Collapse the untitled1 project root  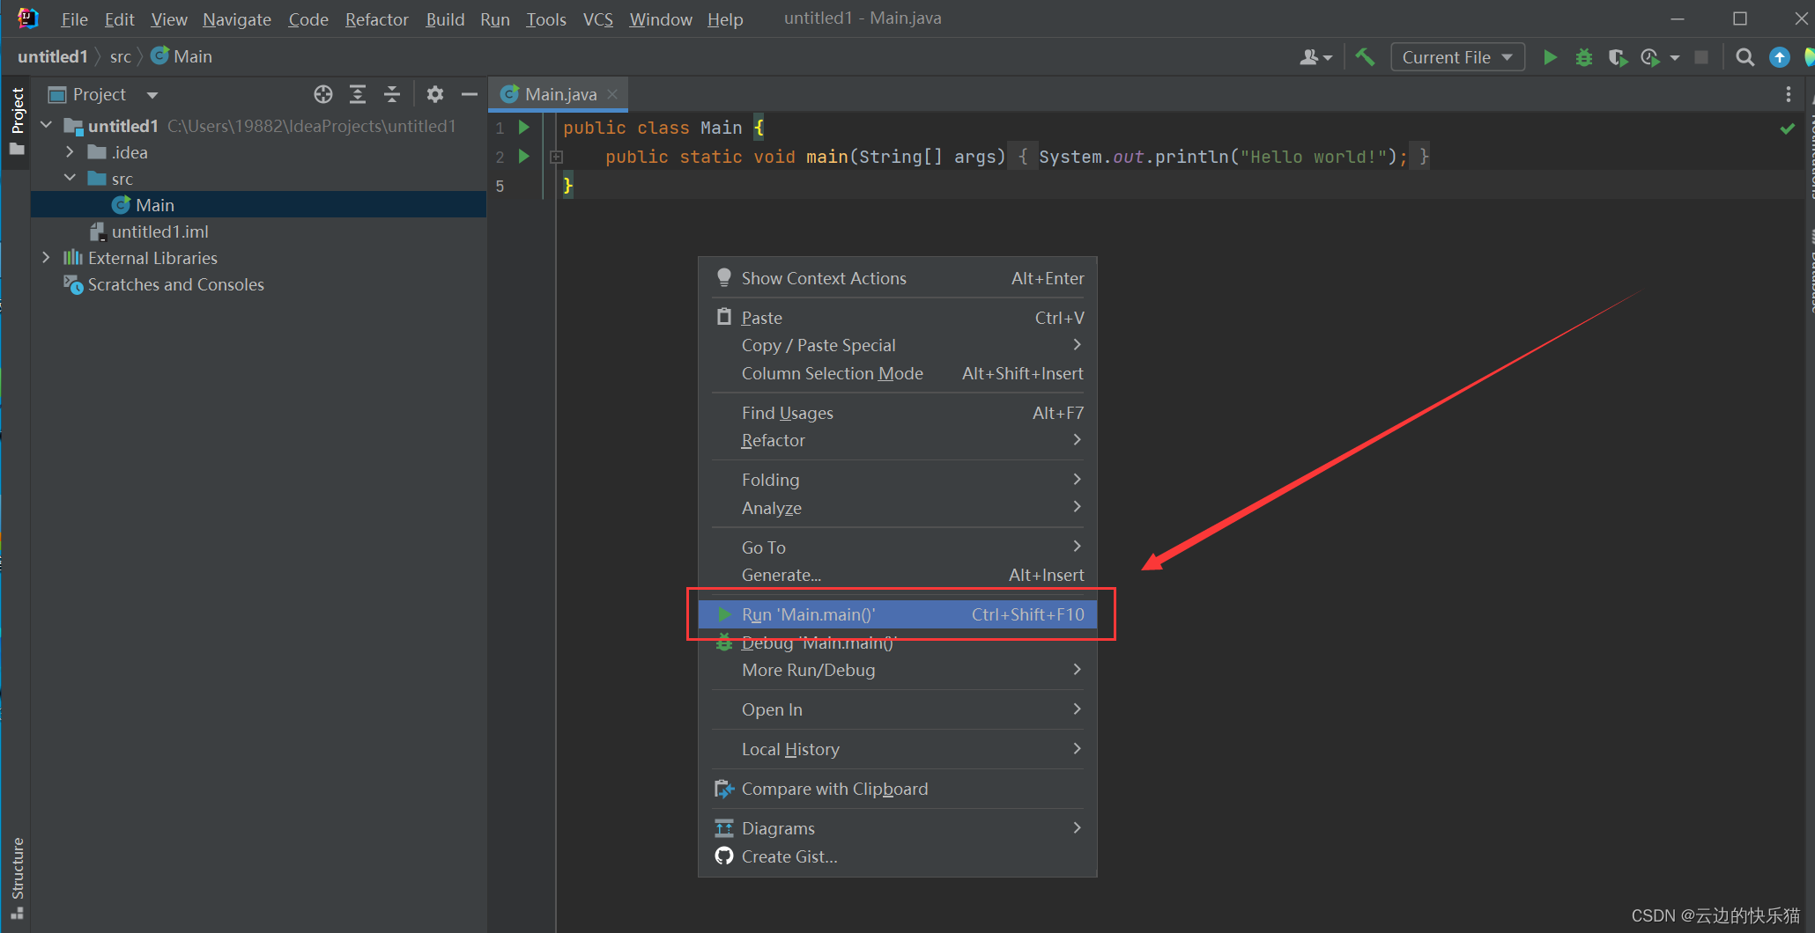[x=47, y=126]
